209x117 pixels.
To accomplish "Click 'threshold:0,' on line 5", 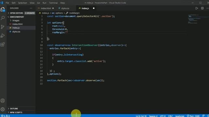I will pos(60,29).
